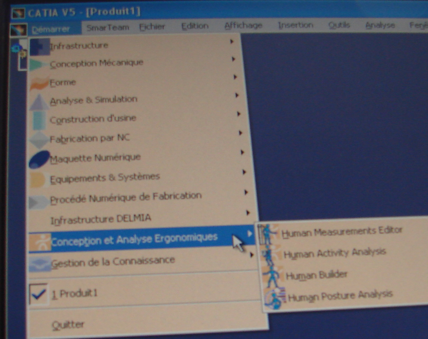
Task: Choose Quitter to exit CATIA
Action: [x=68, y=325]
